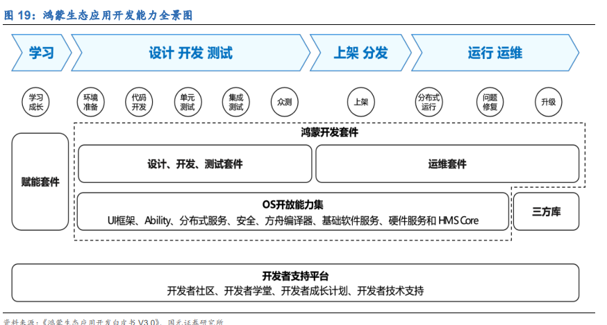Click the 赋能套件 box

pos(40,182)
